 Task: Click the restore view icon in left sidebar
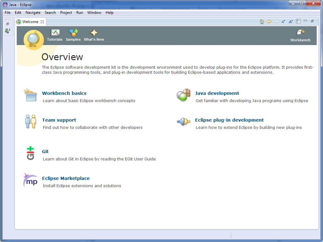click(7, 23)
